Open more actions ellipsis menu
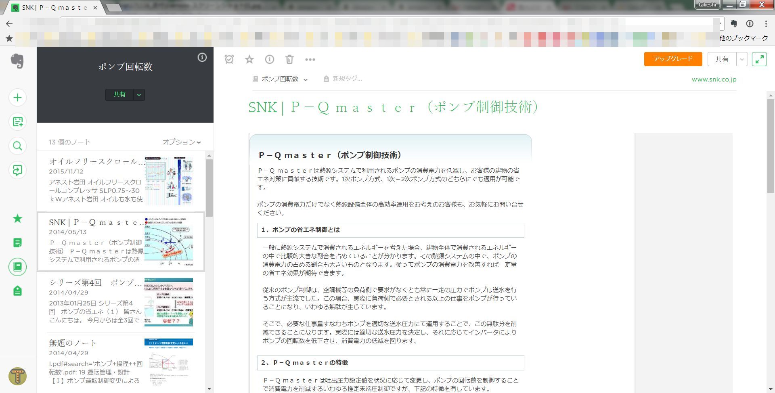775x393 pixels. [x=310, y=59]
